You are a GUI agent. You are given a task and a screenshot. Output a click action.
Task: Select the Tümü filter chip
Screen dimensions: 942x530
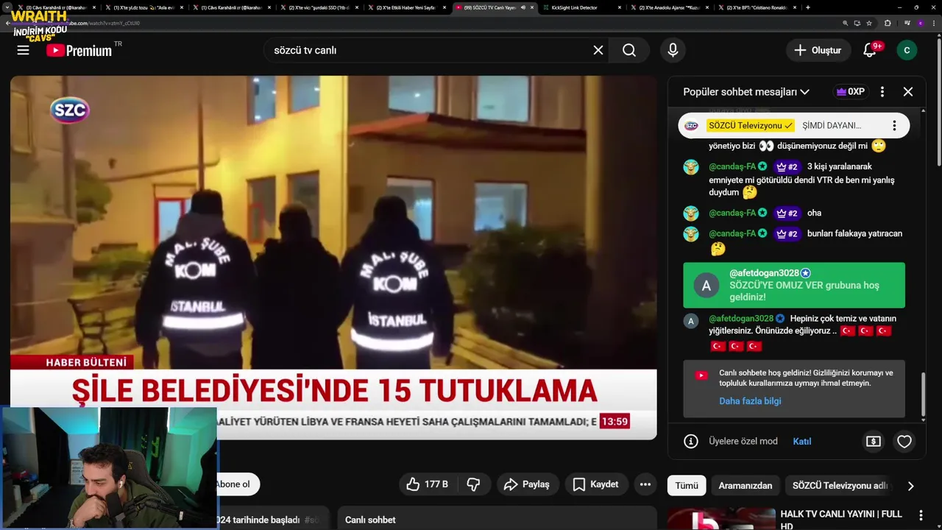click(x=687, y=486)
